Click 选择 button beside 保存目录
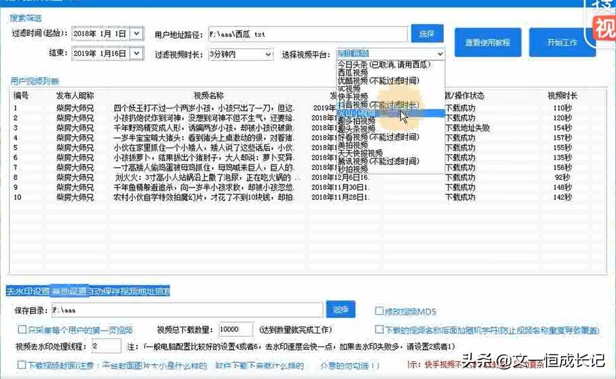 (341, 310)
